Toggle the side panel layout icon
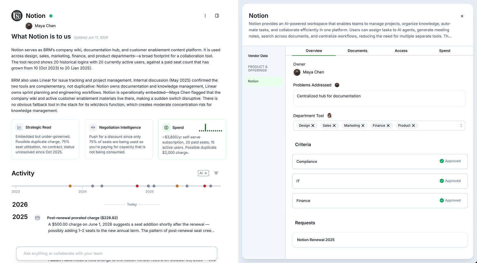Screen dimensions: 477x263 (217, 16)
